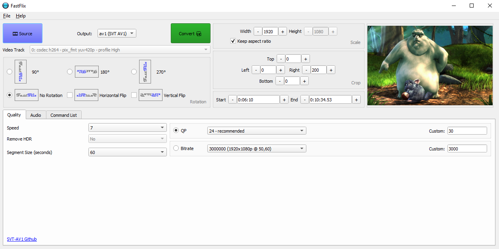Open the SVT-AV1 Github link
499x249 pixels.
tap(22, 239)
